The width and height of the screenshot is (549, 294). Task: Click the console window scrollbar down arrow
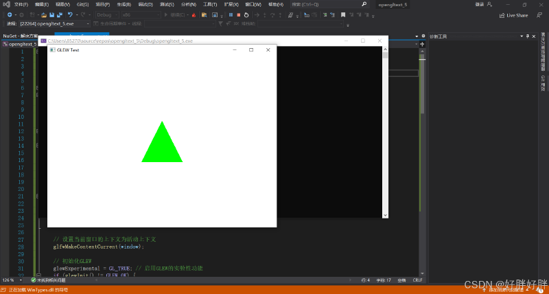[x=385, y=215]
